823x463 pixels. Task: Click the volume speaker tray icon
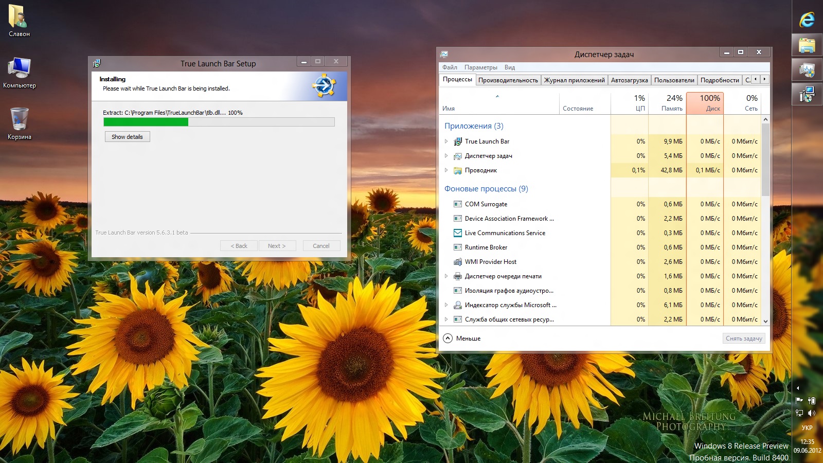812,413
